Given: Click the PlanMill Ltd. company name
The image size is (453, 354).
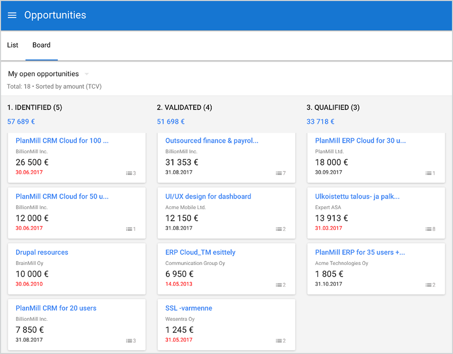Looking at the screenshot, I should (329, 151).
